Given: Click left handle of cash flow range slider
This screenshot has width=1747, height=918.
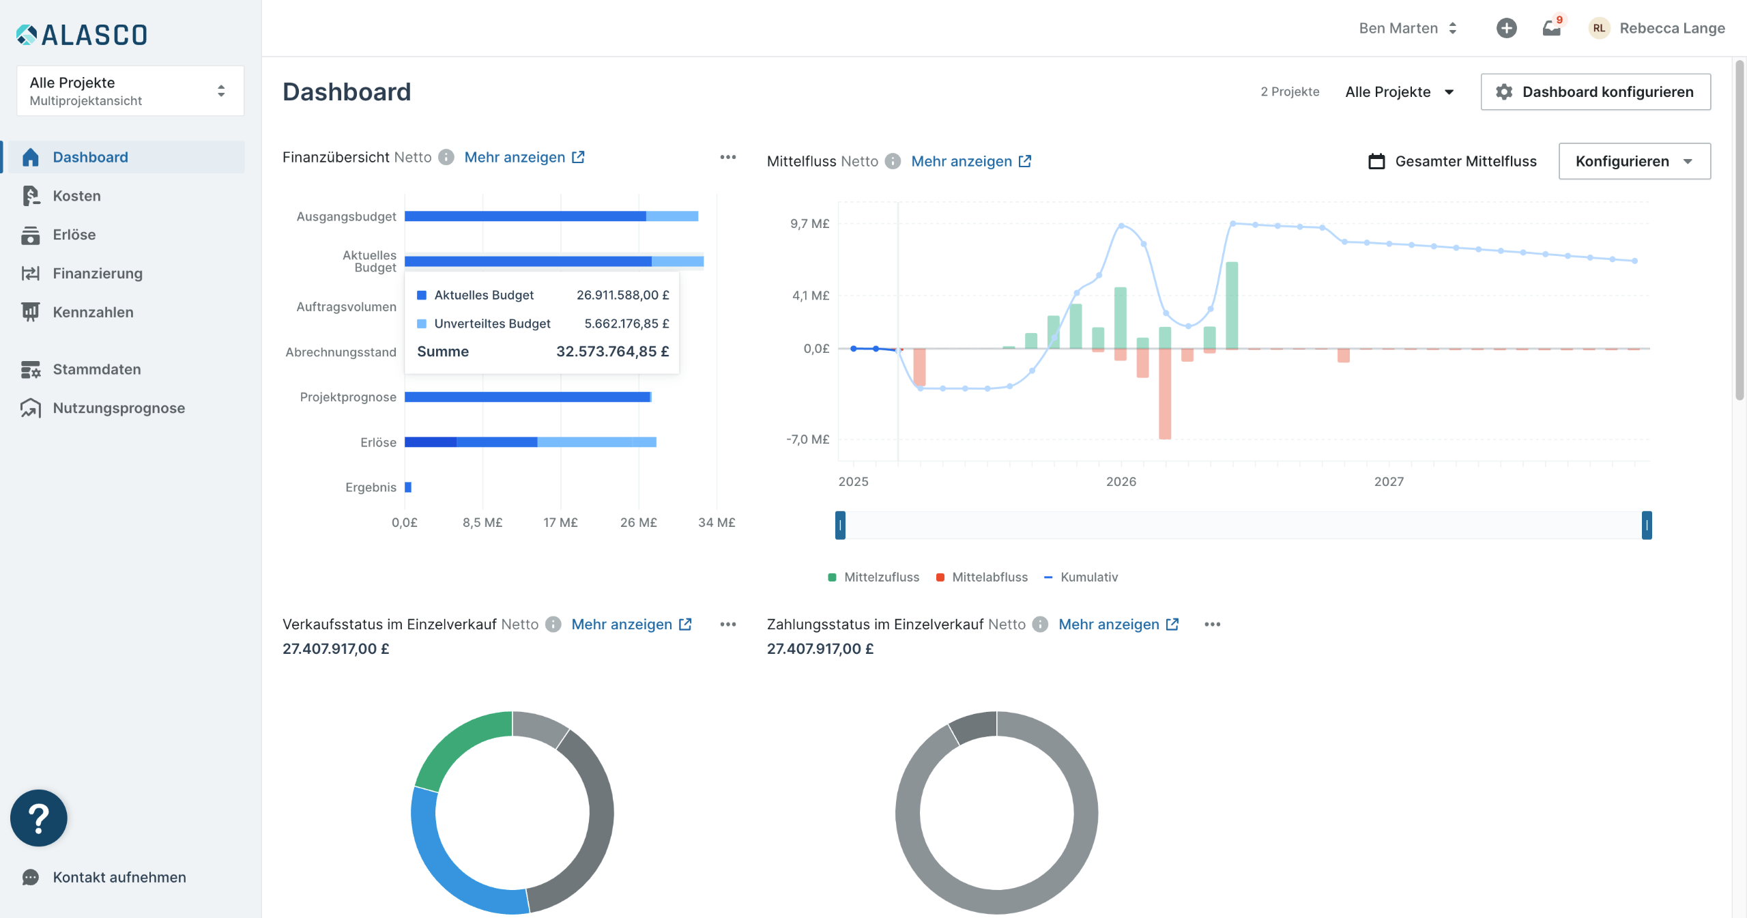Looking at the screenshot, I should tap(840, 526).
